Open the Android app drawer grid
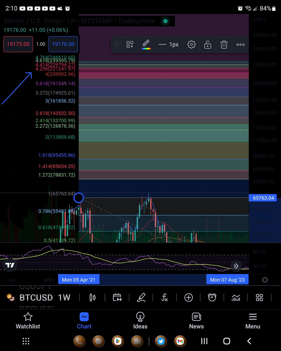This screenshot has height=351, width=281. click(26, 341)
